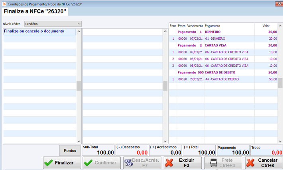Click left list scrollbar up arrow
This screenshot has height=170, width=283.
pyautogui.click(x=79, y=31)
